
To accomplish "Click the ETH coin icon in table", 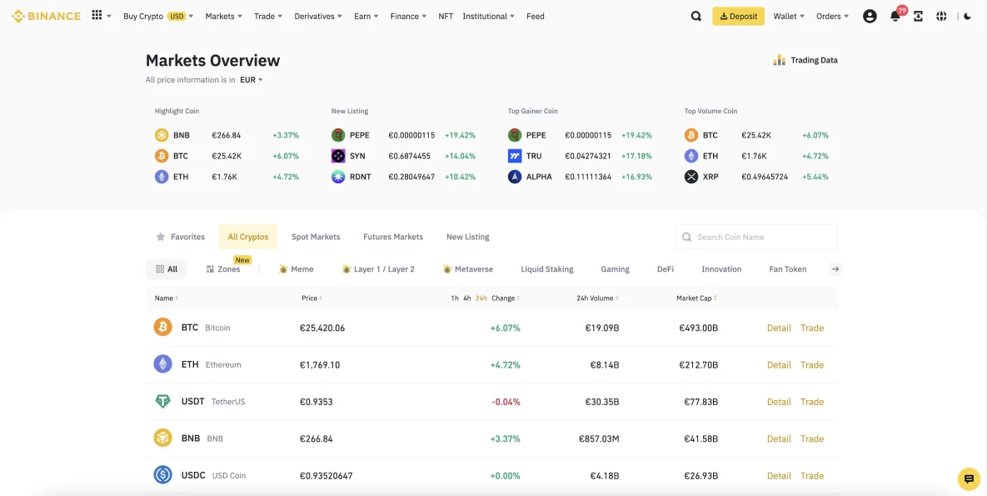I will [x=163, y=364].
